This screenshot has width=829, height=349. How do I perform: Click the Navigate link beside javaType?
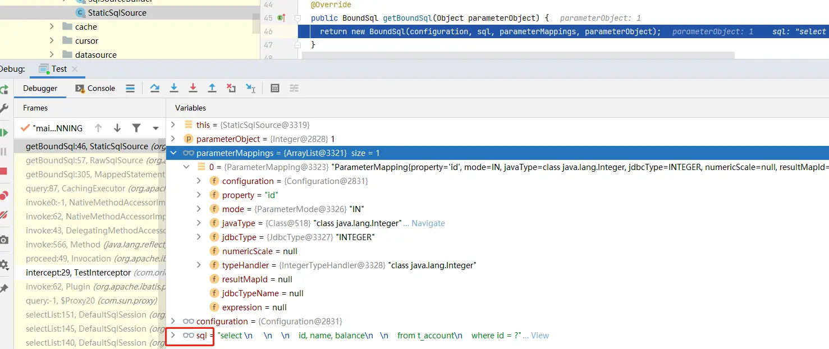coord(428,223)
